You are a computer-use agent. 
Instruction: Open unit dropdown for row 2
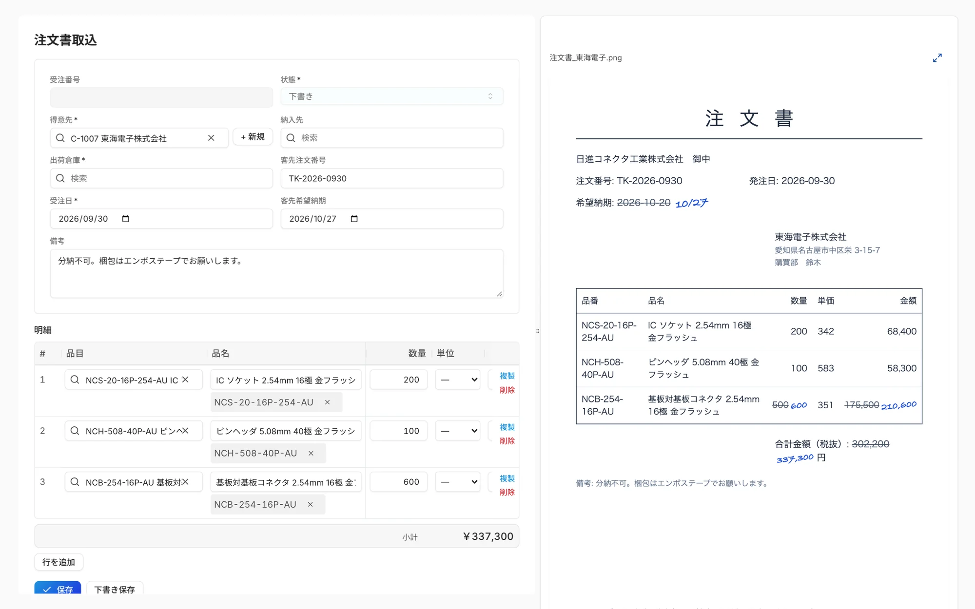458,431
